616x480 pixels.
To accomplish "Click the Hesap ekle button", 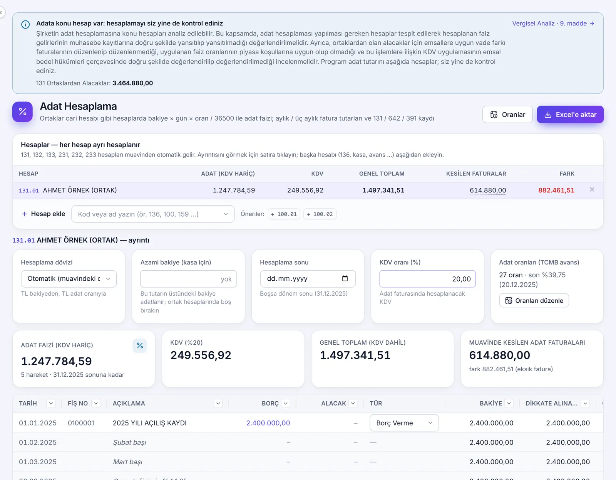I will click(44, 214).
